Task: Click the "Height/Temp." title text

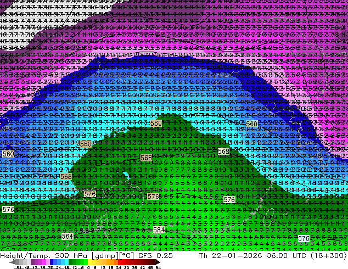Action: (x=24, y=256)
